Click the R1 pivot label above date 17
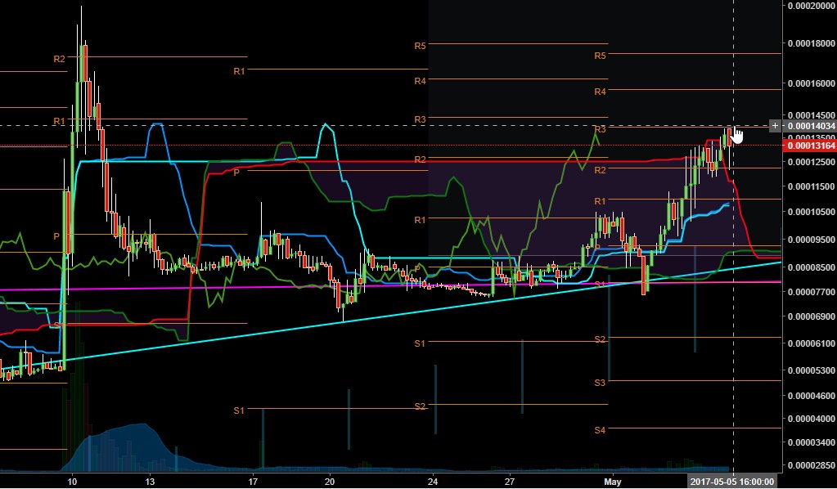Image resolution: width=837 pixels, height=489 pixels. coord(239,71)
